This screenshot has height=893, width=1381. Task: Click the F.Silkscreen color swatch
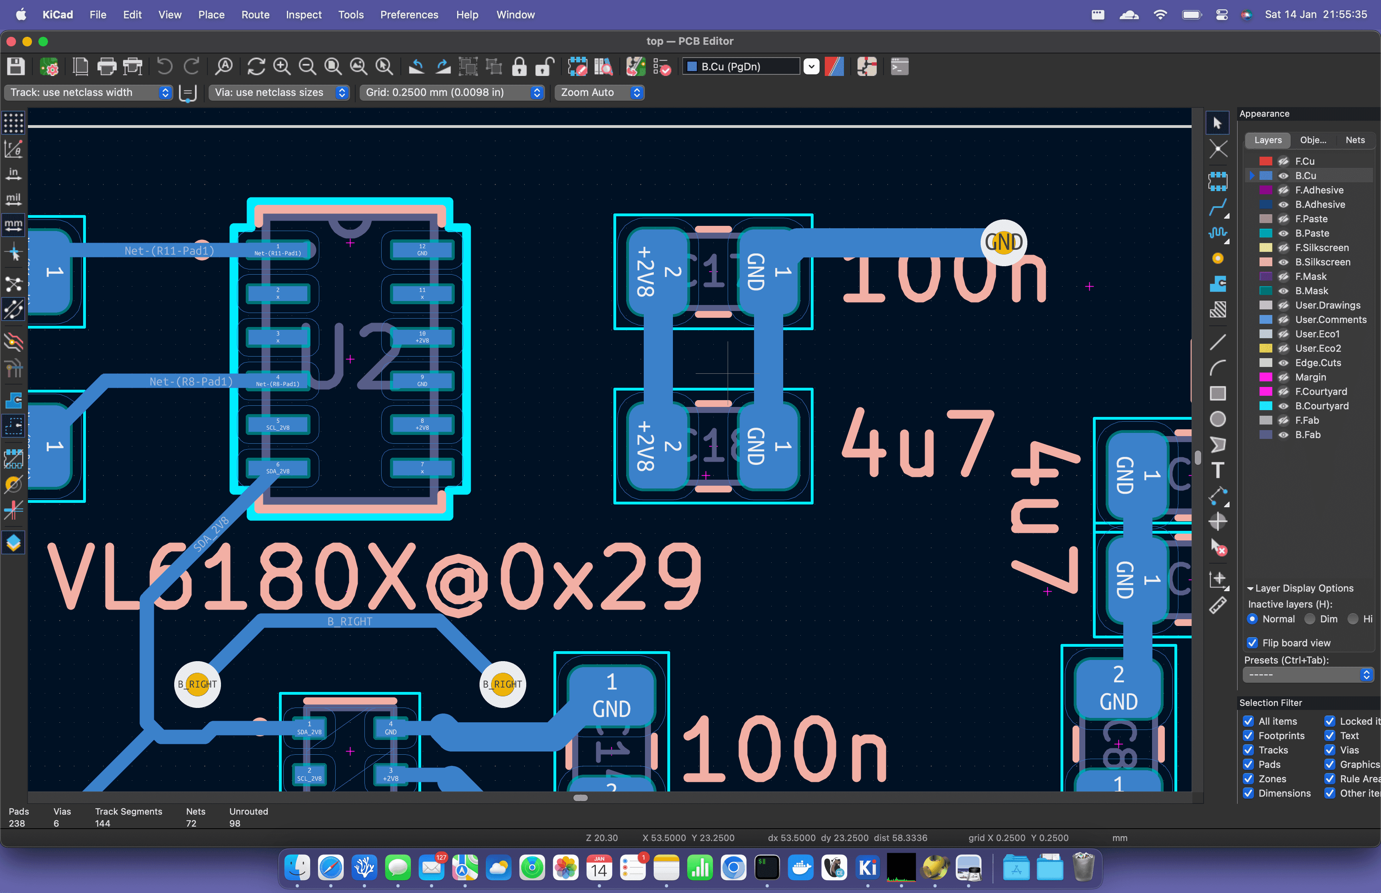(1266, 247)
